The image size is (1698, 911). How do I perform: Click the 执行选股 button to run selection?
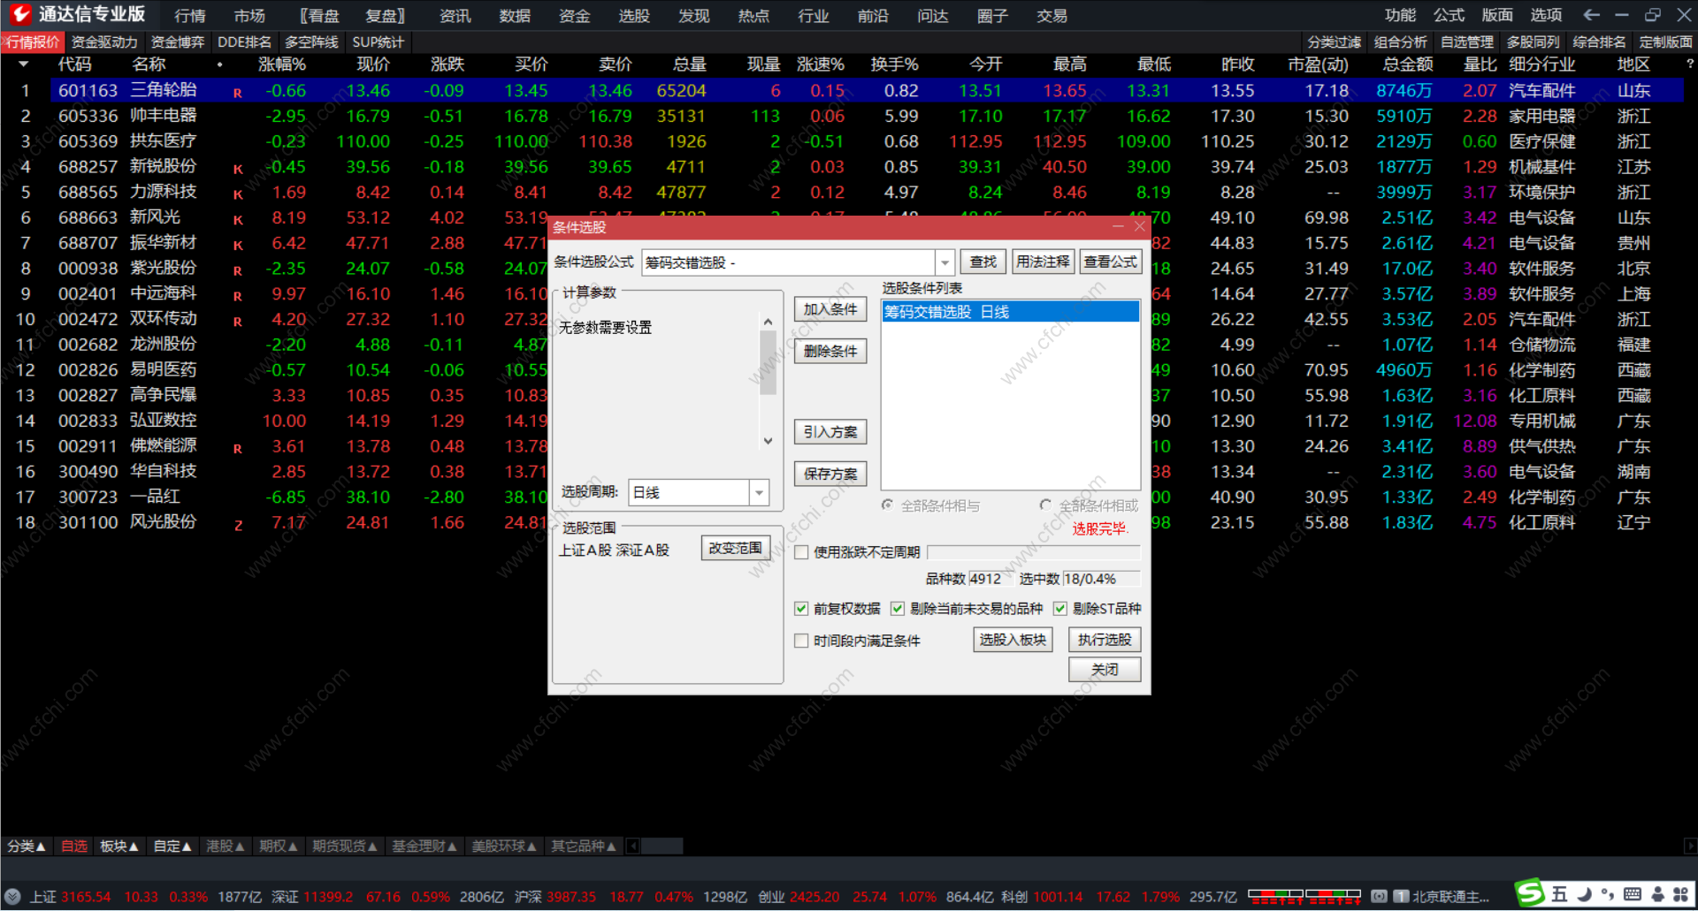(1104, 639)
